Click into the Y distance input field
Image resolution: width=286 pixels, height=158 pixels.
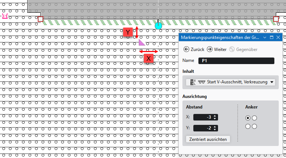tap(204, 128)
